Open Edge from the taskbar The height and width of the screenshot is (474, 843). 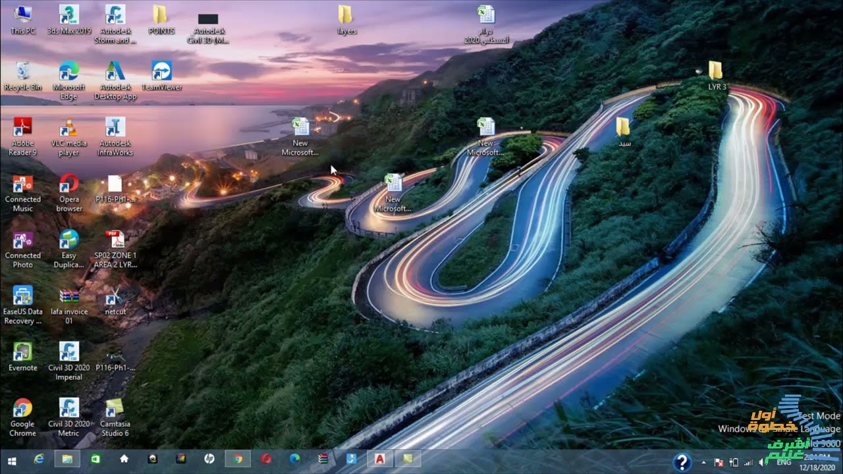pos(294,459)
